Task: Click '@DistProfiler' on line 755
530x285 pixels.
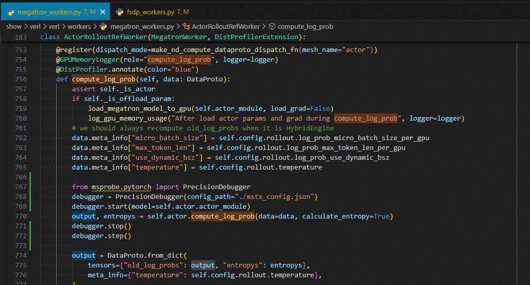Action: [81, 69]
